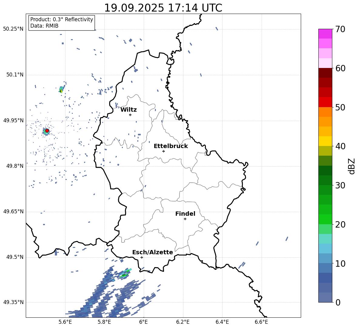Click the 49.95°N latitude label
The width and height of the screenshot is (359, 328).
(x=13, y=120)
